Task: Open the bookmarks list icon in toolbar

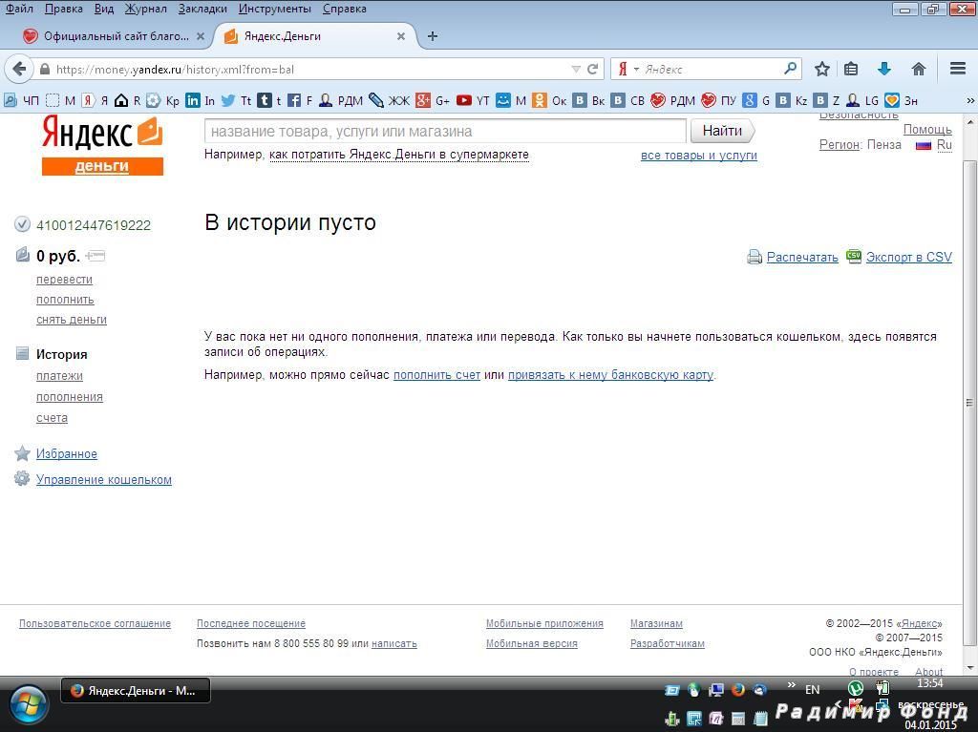Action: 851,69
